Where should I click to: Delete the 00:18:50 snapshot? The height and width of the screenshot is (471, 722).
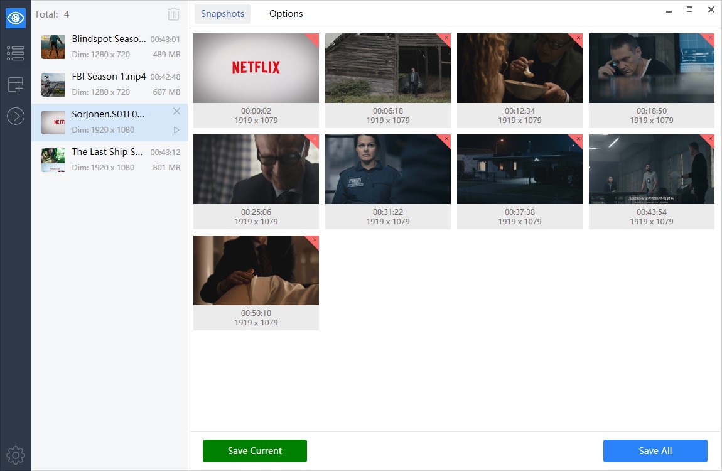coord(709,37)
